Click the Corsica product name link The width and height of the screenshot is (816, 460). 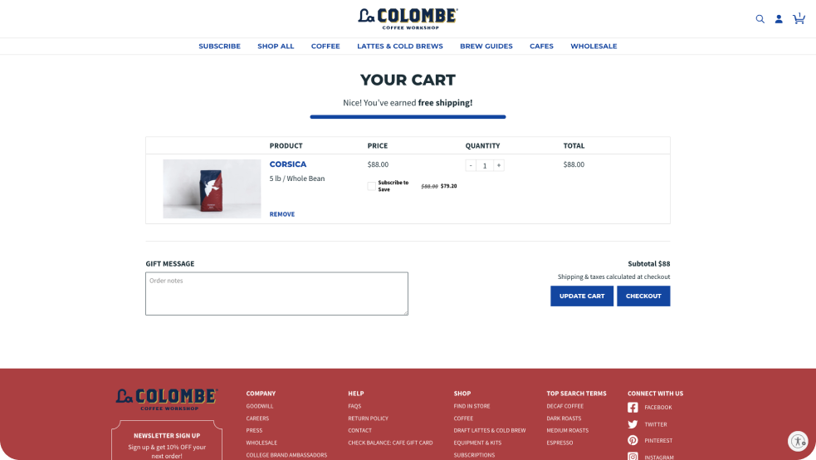288,164
